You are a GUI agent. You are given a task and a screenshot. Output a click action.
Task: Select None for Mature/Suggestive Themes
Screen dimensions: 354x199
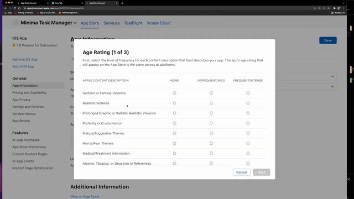point(174,133)
